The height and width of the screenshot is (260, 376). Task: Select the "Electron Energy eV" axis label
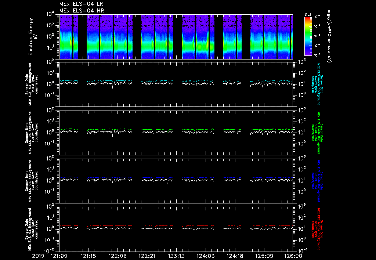[x=33, y=37]
